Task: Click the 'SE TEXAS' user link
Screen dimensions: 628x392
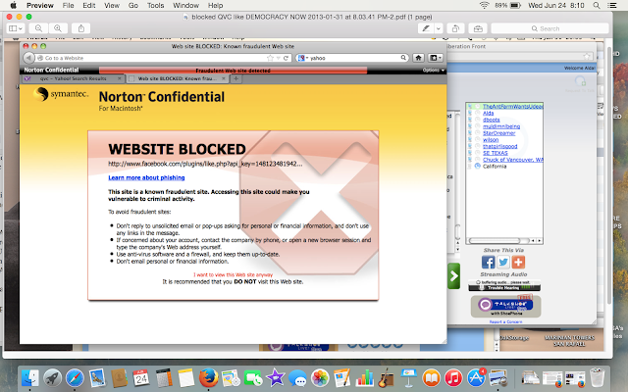Action: (x=495, y=153)
